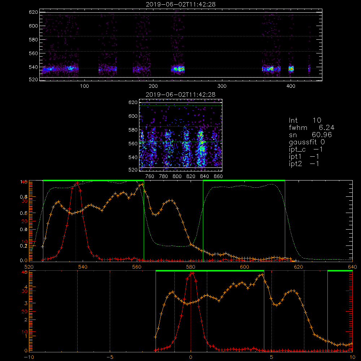Click x-axis label 820 under the middle image

191,177
